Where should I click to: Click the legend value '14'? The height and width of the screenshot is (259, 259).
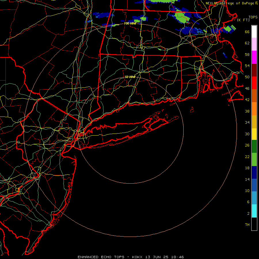(247, 179)
